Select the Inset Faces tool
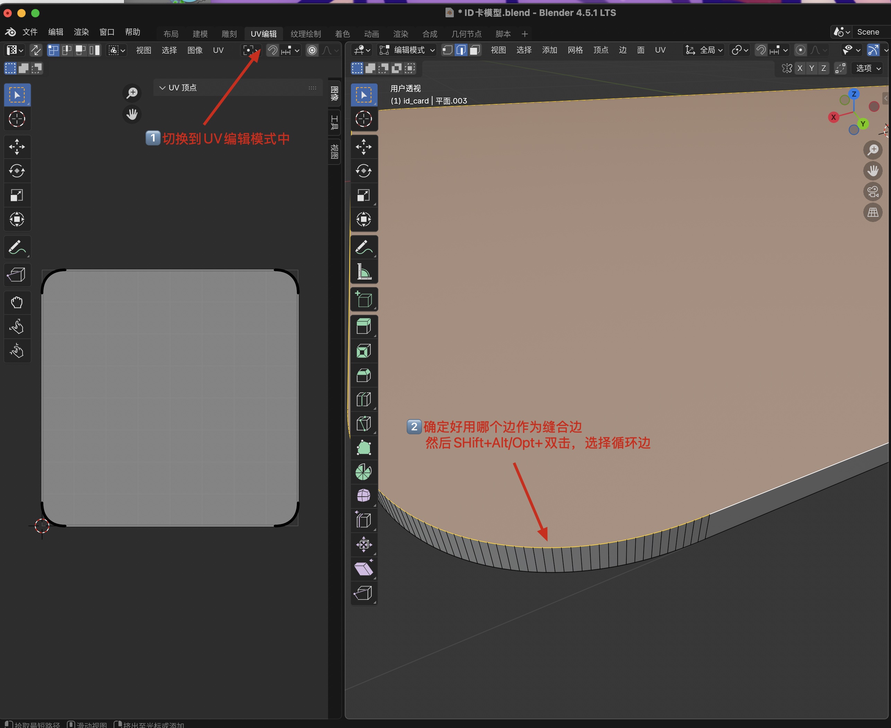The height and width of the screenshot is (728, 891). pos(363,351)
